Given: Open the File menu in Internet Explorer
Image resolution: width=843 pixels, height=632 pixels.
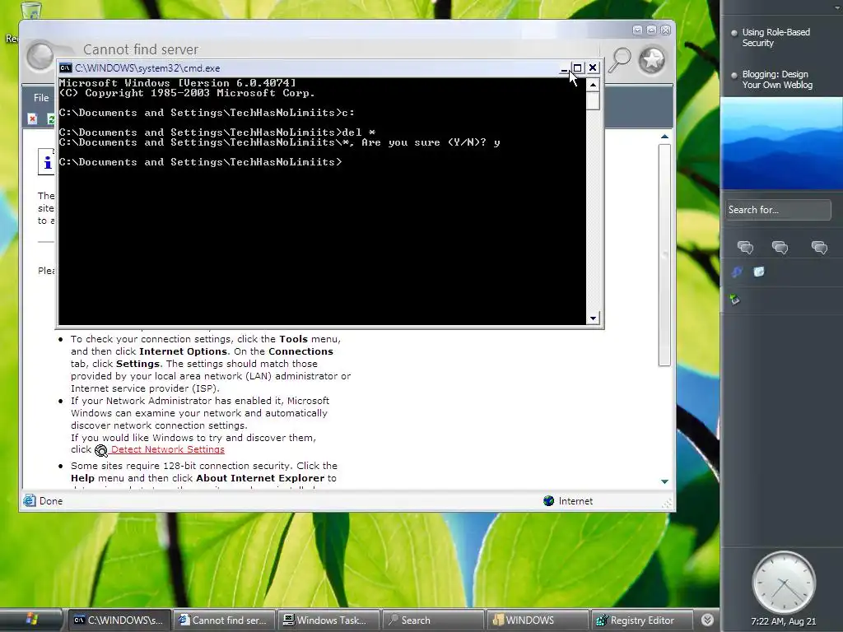Looking at the screenshot, I should pos(41,98).
